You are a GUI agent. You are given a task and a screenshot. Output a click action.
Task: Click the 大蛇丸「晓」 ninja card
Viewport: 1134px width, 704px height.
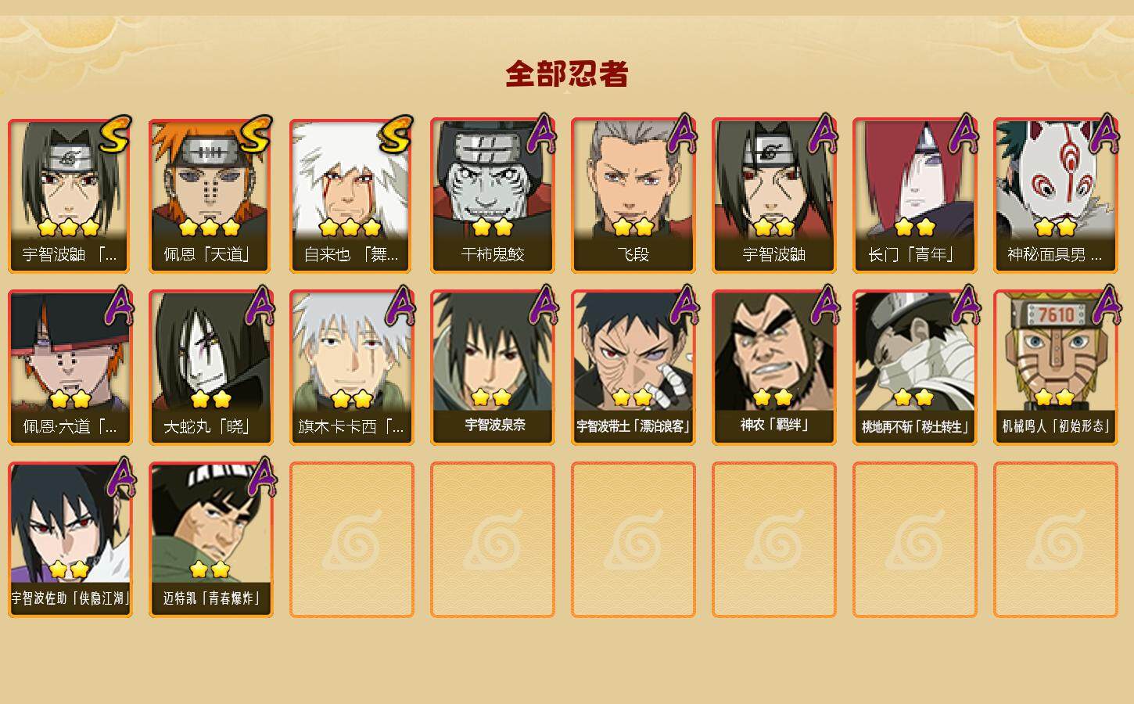tap(211, 368)
